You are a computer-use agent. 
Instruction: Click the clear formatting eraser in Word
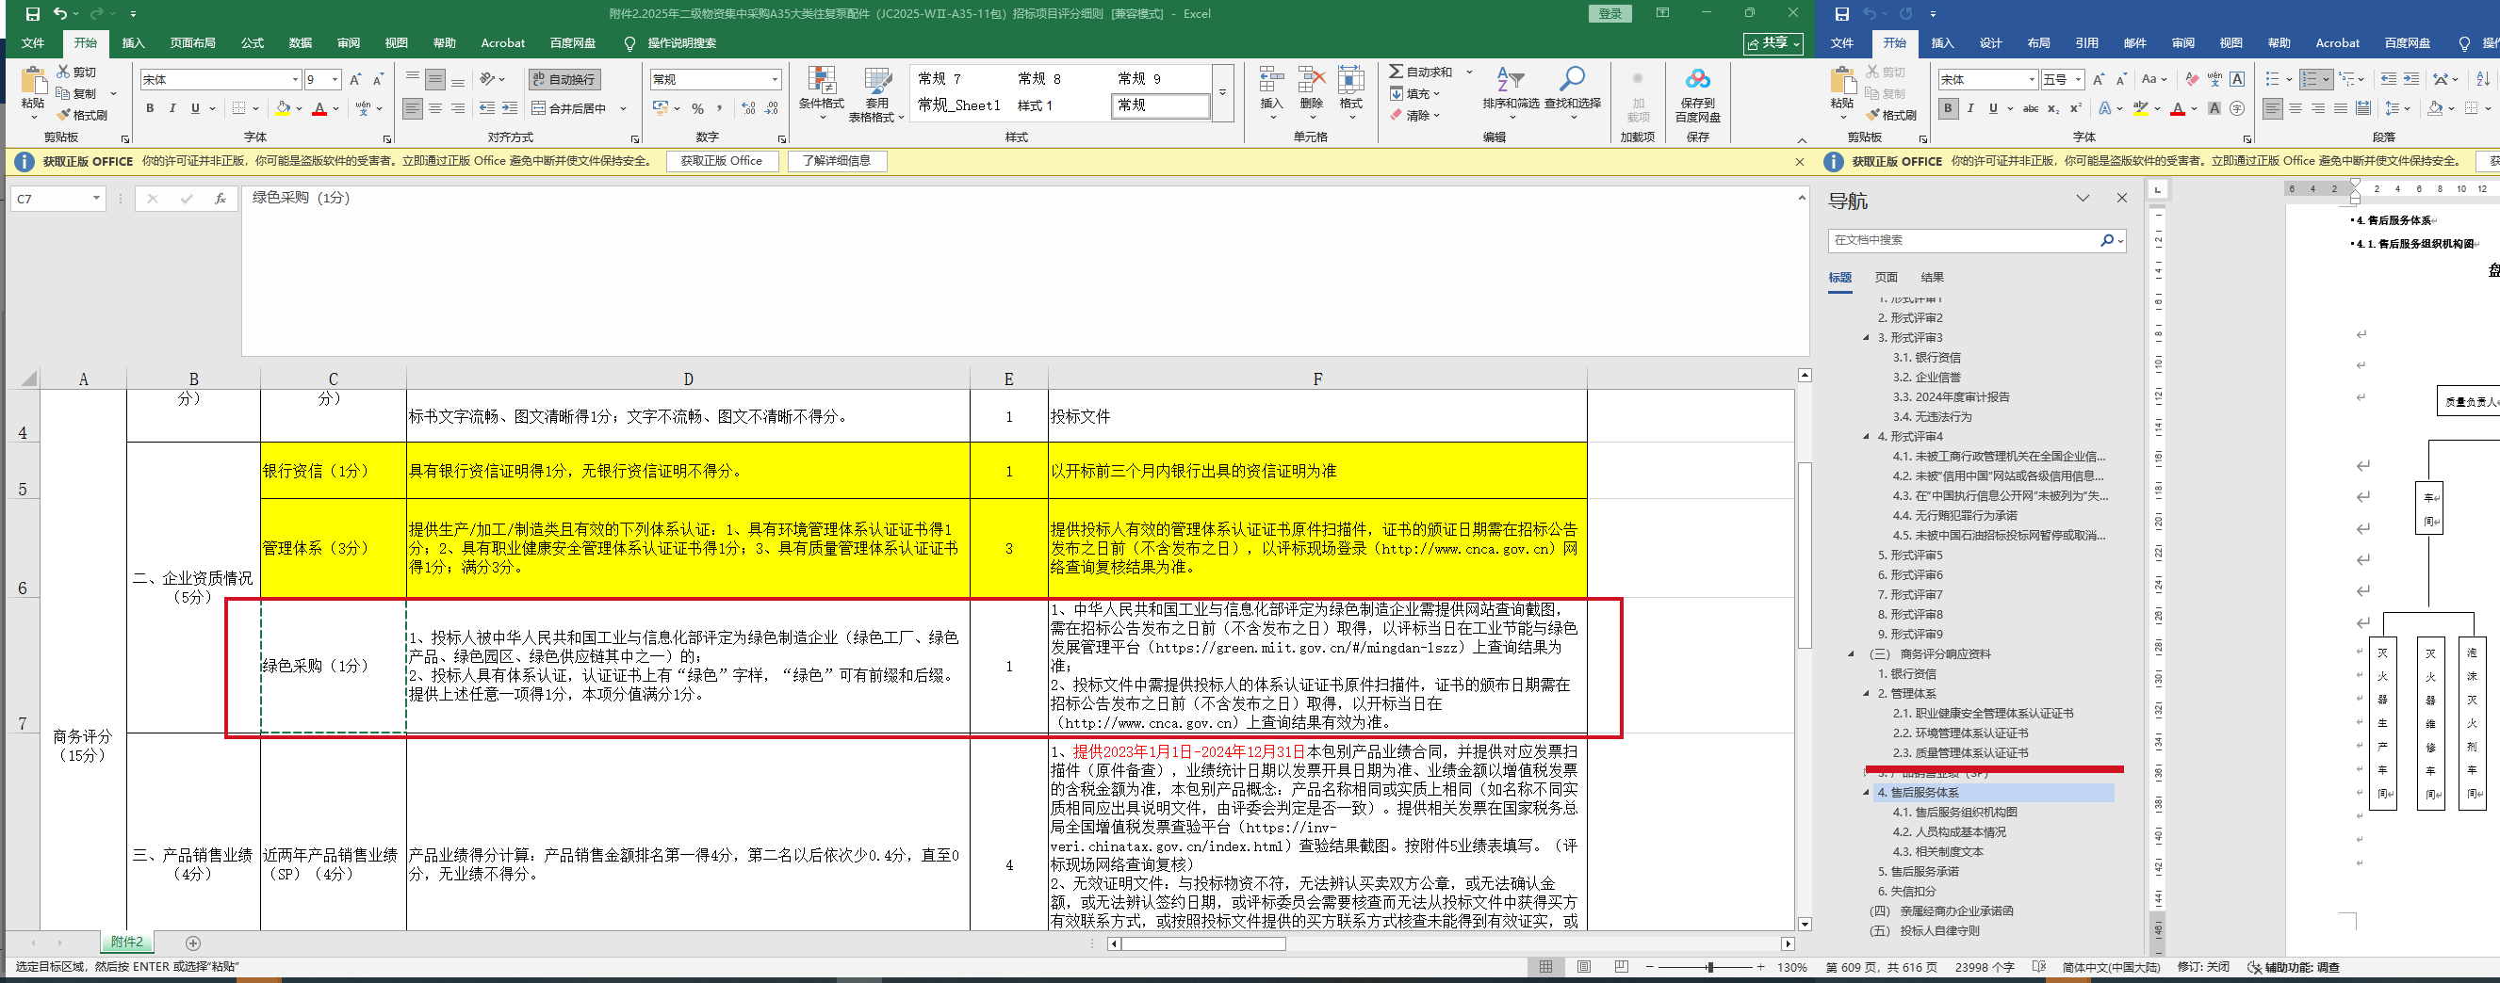(x=2191, y=79)
